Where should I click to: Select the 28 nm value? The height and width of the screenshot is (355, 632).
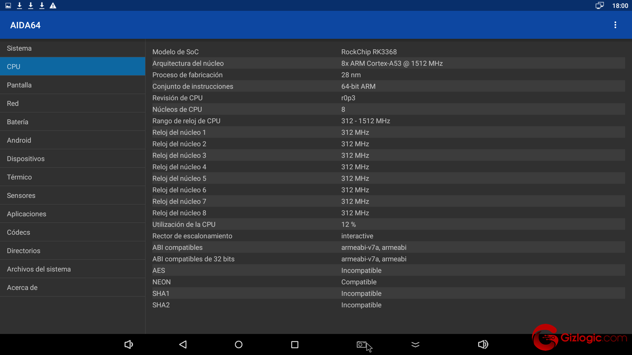coord(351,75)
